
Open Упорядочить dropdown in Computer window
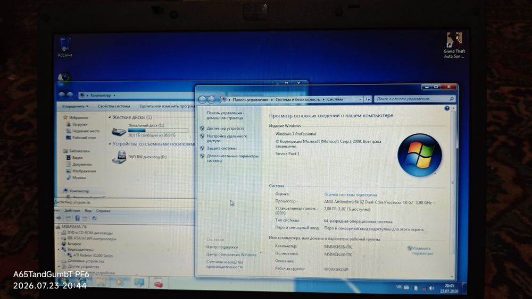pyautogui.click(x=75, y=106)
